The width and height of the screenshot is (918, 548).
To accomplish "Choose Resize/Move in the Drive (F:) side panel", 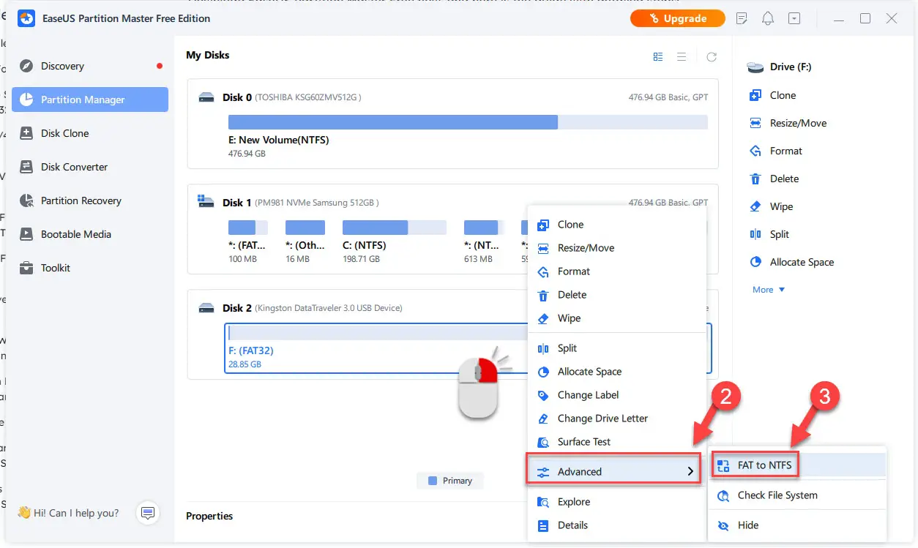I will pyautogui.click(x=788, y=123).
